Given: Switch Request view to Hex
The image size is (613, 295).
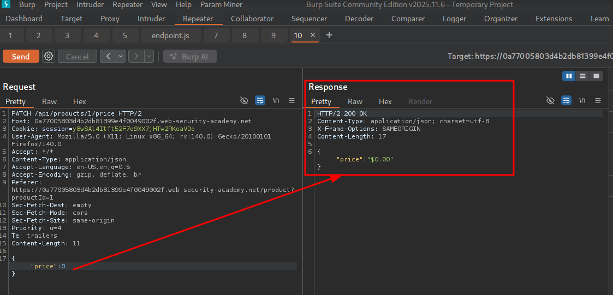Looking at the screenshot, I should [79, 101].
